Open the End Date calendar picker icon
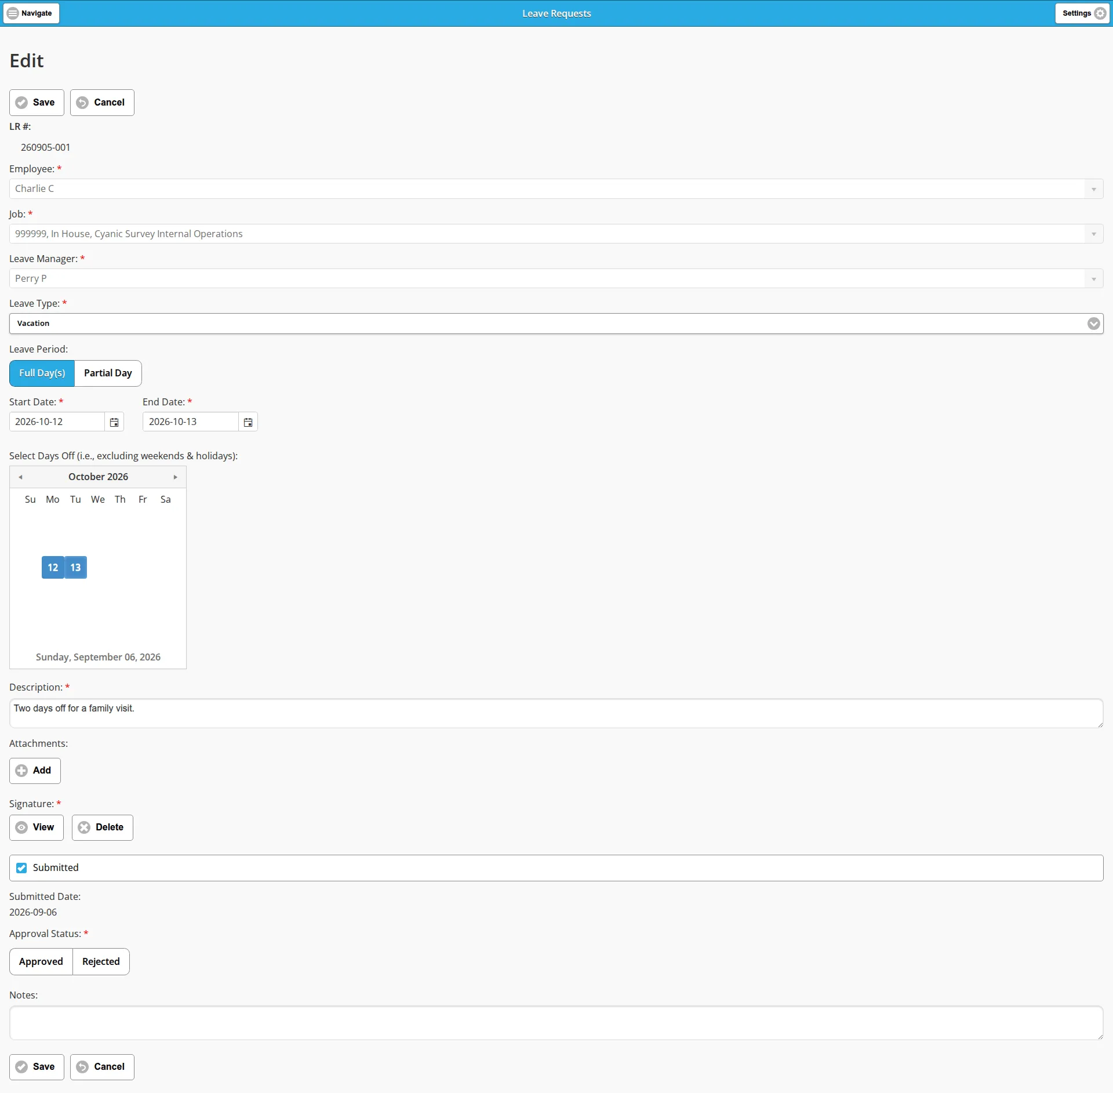 248,422
